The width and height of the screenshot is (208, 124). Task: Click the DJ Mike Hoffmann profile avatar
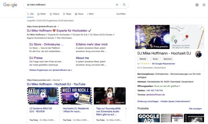pyautogui.click(x=198, y=54)
